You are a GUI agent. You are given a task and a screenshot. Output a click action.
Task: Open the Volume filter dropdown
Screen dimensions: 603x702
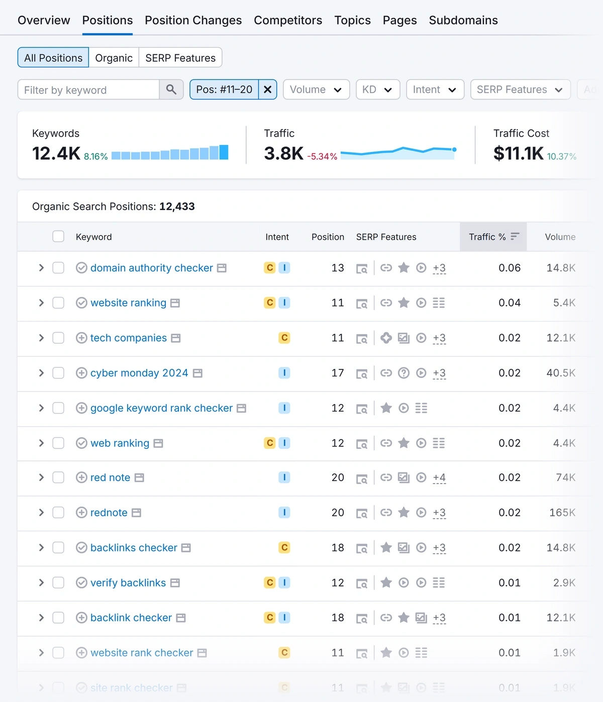316,90
